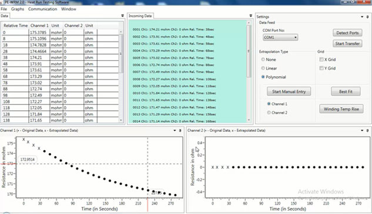The image size is (372, 214).
Task: Open the File menu
Action: (4, 9)
